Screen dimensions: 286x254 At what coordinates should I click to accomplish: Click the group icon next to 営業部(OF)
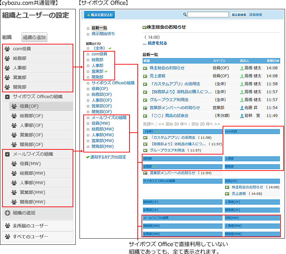point(14,135)
